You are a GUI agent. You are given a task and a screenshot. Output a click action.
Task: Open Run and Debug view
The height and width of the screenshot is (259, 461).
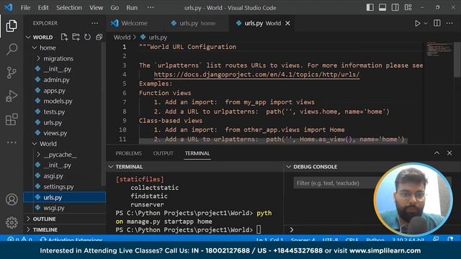[12, 96]
